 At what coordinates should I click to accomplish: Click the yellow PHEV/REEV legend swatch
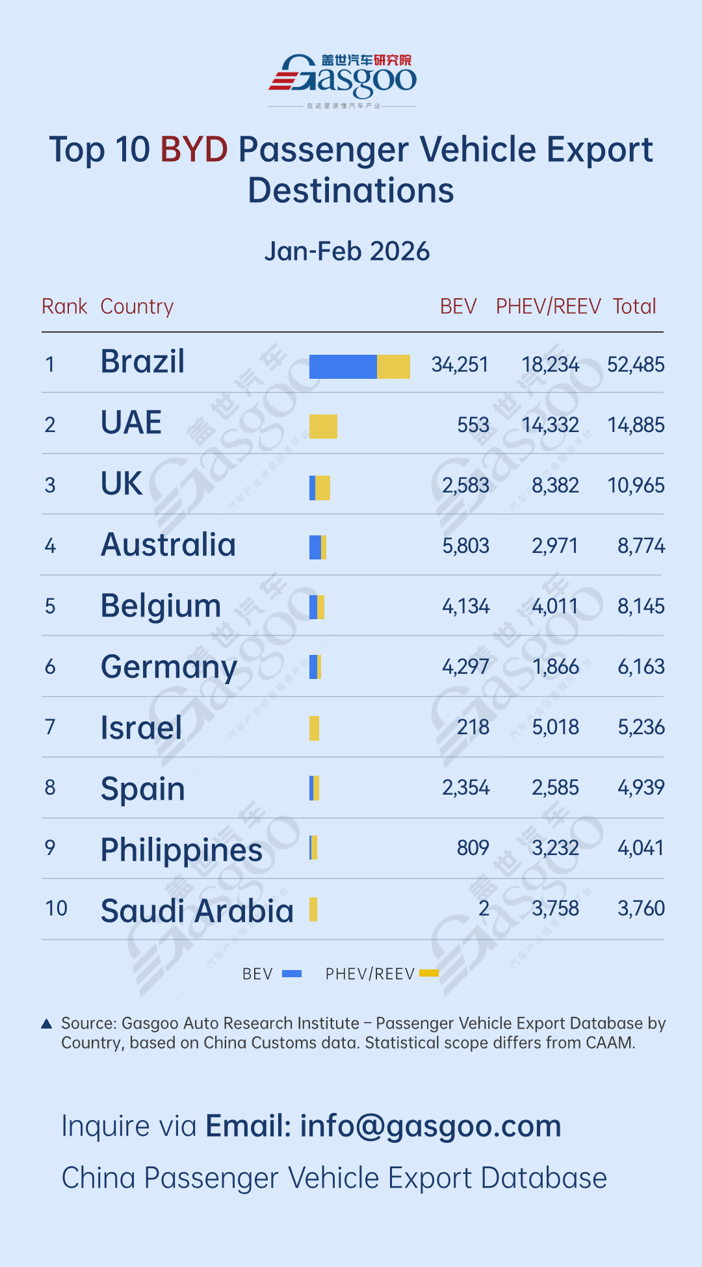tap(429, 973)
